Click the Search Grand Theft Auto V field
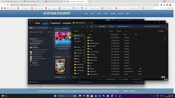Viewport: 175px width, 98px height. click(x=154, y=26)
